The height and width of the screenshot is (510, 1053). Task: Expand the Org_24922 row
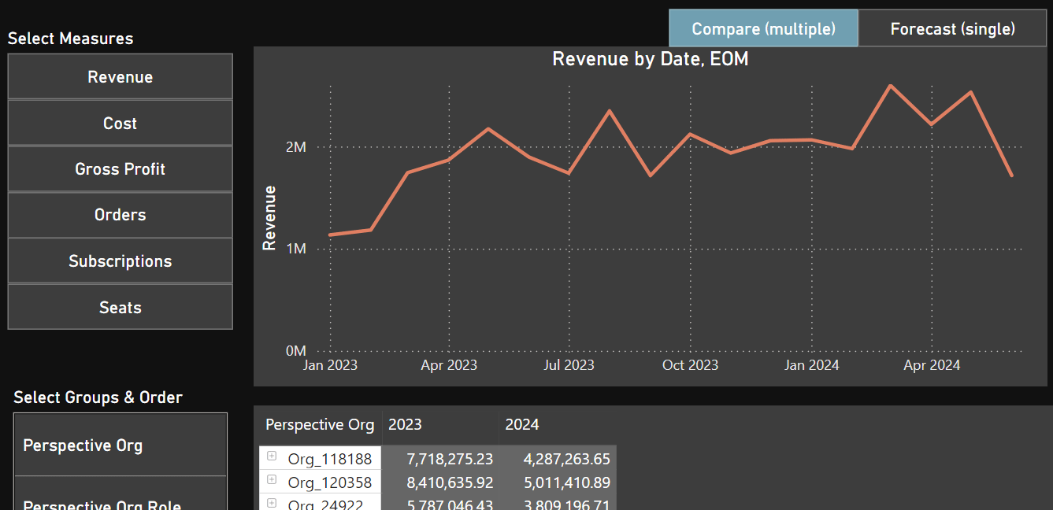coord(272,502)
